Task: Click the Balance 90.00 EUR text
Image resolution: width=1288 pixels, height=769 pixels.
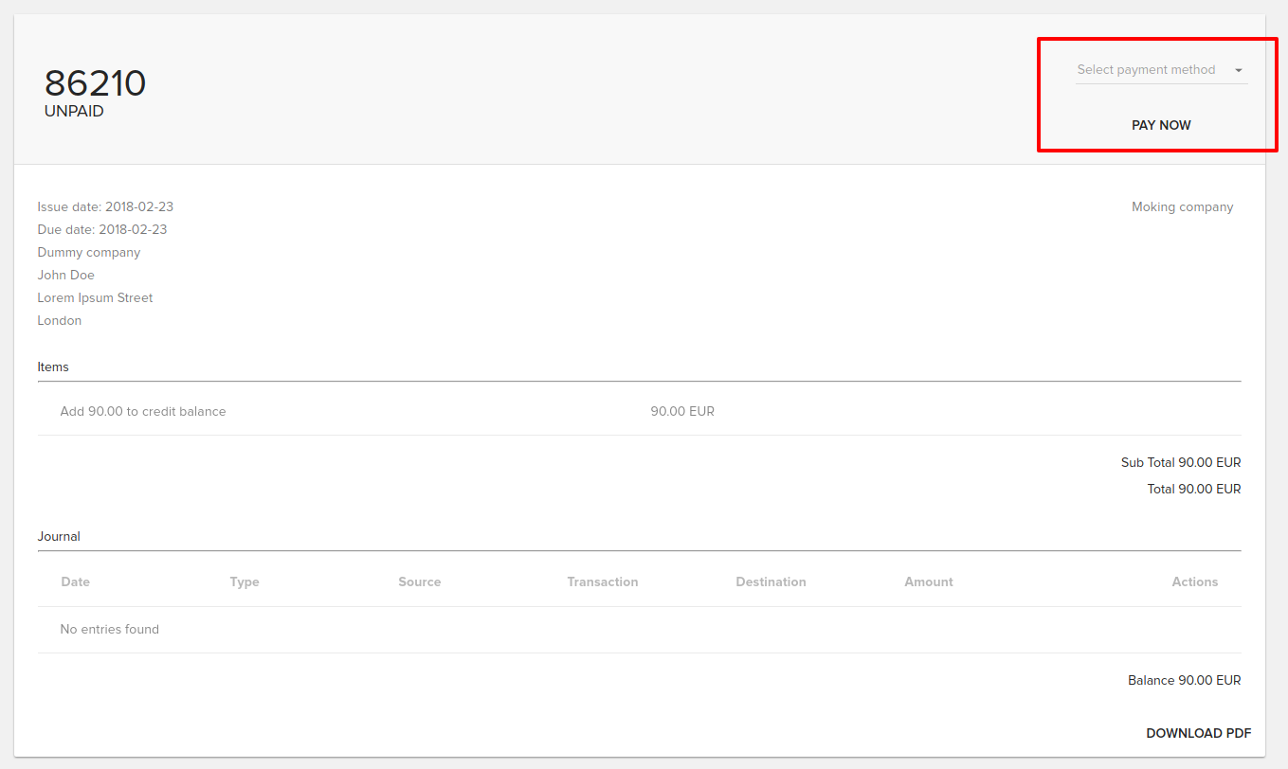Action: 1184,680
